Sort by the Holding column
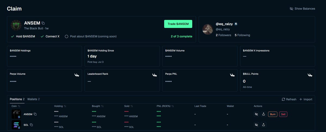 (x=60, y=106)
